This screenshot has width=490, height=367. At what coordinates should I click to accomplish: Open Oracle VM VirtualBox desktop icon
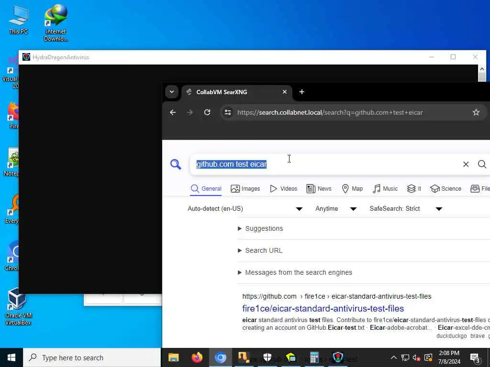click(18, 307)
